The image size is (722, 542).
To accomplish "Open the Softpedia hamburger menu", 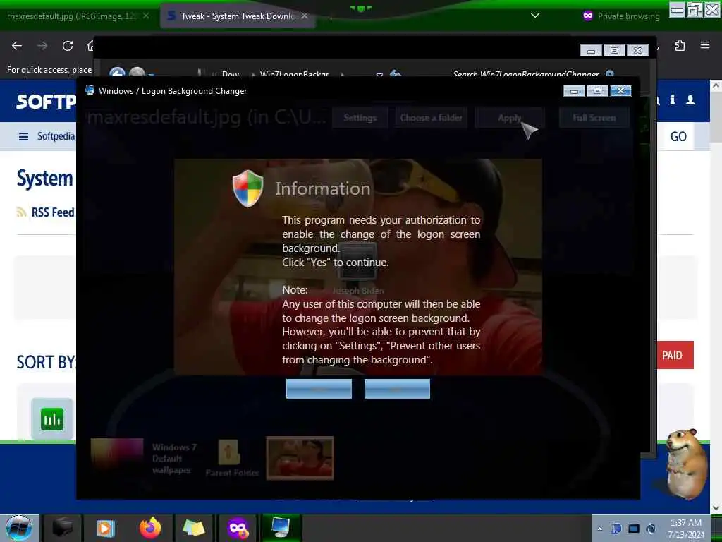I will click(23, 136).
